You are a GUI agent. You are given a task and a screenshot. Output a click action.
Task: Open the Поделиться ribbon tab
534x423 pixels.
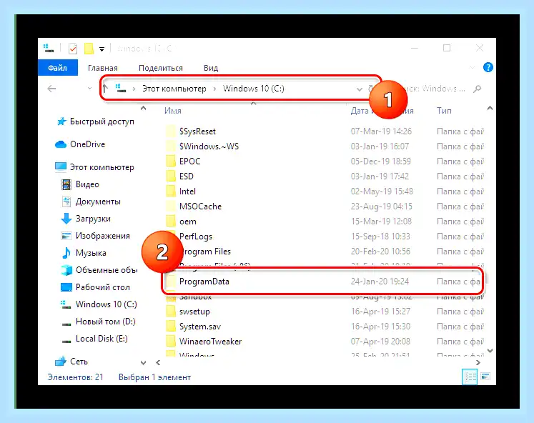tap(160, 68)
